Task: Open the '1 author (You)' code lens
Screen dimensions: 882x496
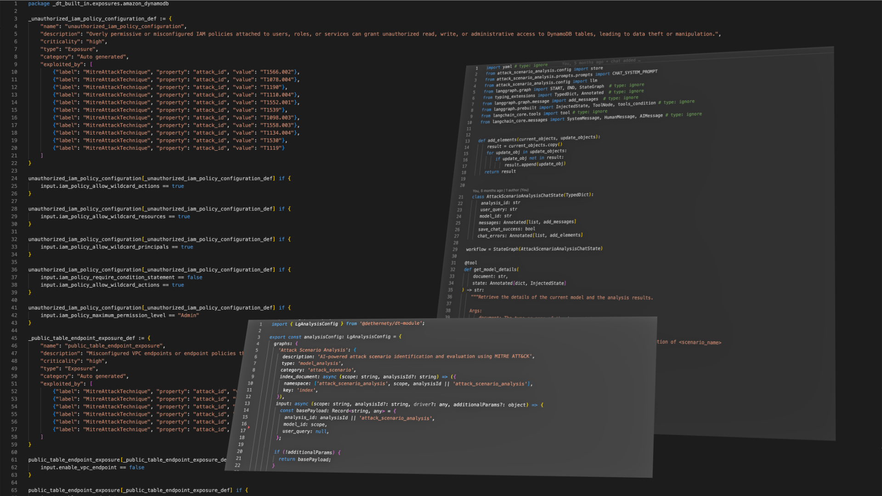Action: [x=517, y=190]
